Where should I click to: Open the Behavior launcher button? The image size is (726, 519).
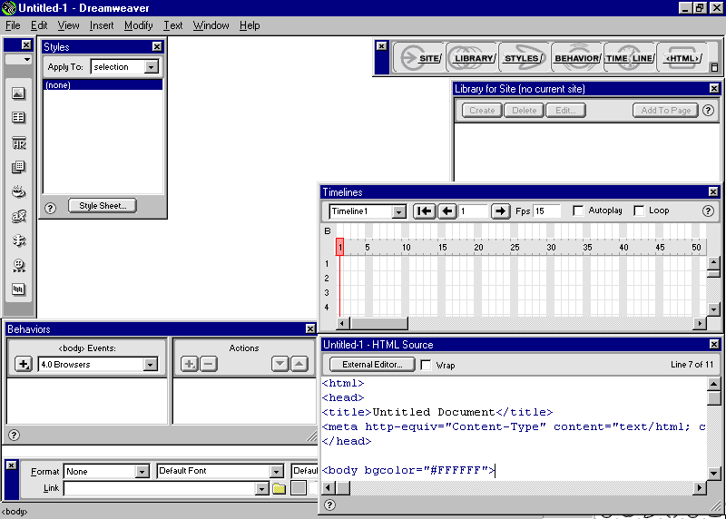coord(577,58)
